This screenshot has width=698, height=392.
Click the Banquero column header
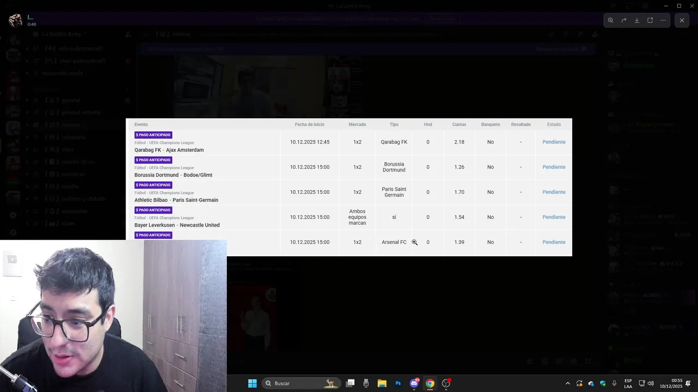click(x=490, y=125)
